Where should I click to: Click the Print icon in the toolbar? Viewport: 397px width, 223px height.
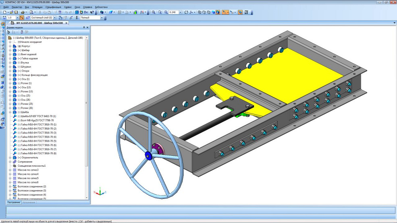click(x=22, y=12)
